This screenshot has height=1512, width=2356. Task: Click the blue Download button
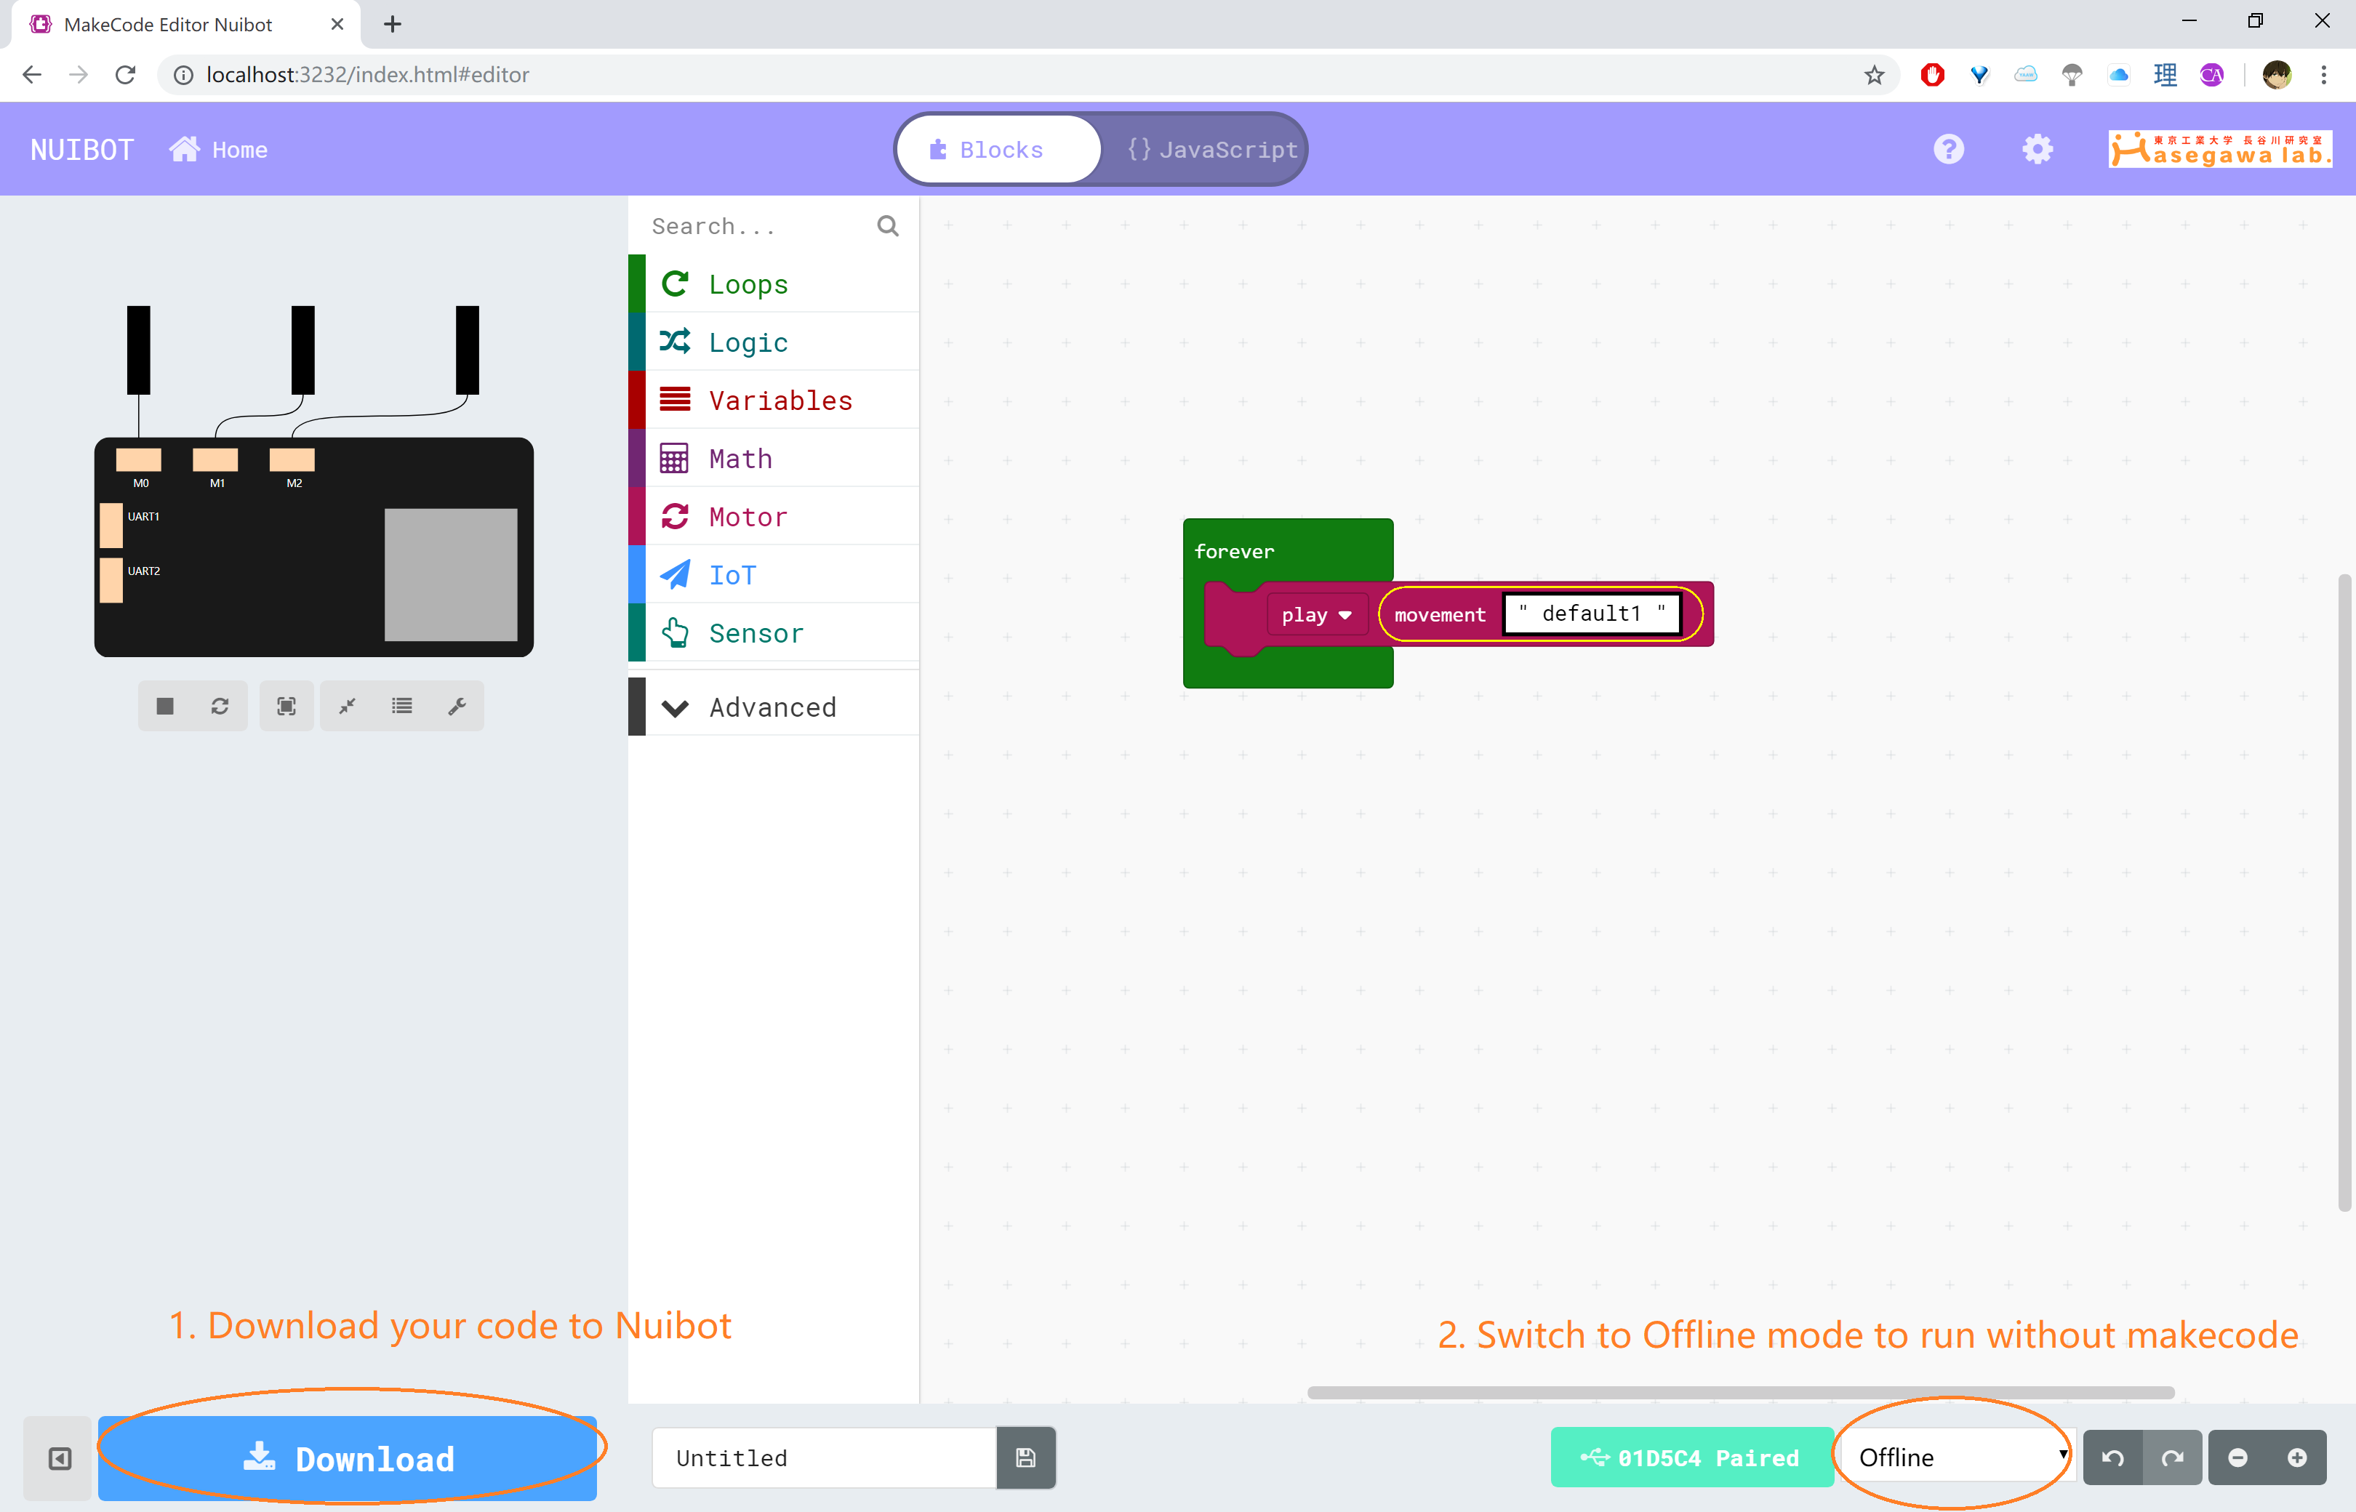pyautogui.click(x=348, y=1458)
